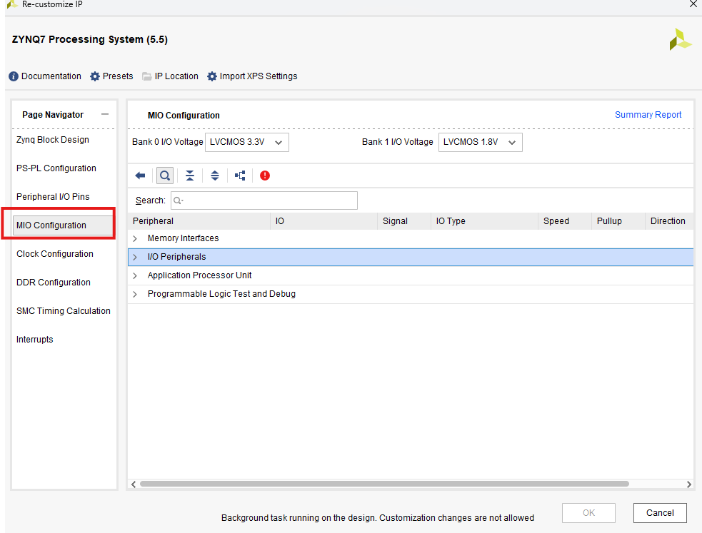This screenshot has height=533, width=702.
Task: Click Import XPS Settings gear
Action: 252,76
